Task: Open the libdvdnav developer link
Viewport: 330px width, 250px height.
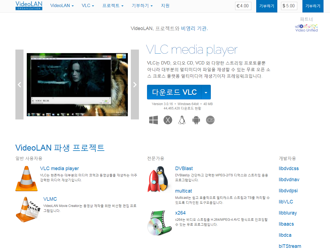Action: click(x=289, y=180)
